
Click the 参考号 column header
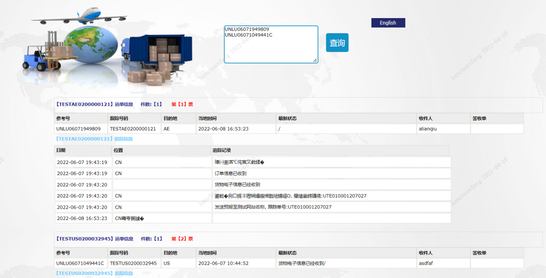(63, 118)
